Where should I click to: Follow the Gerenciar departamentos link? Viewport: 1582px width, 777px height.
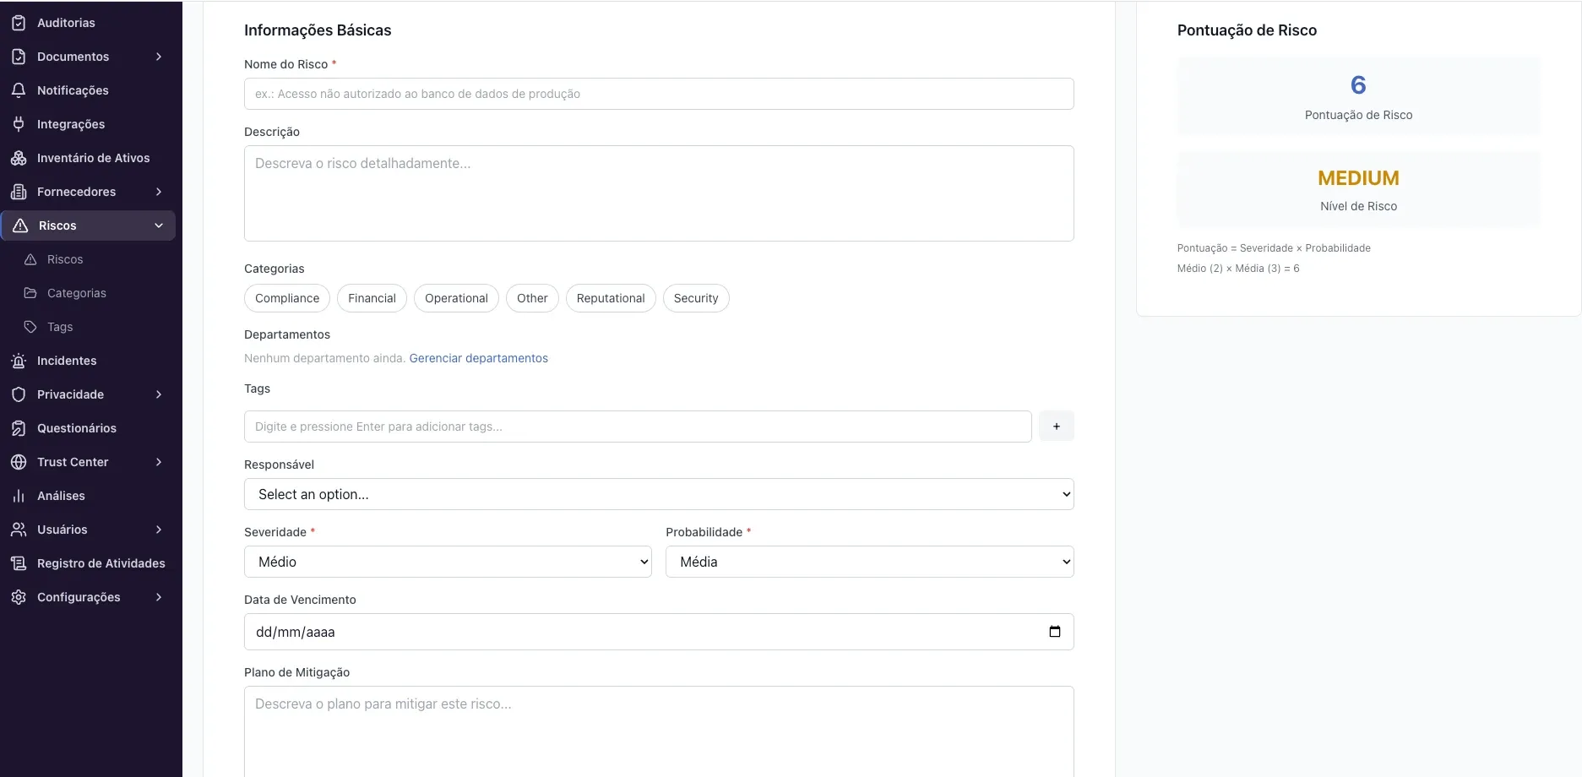coord(479,358)
